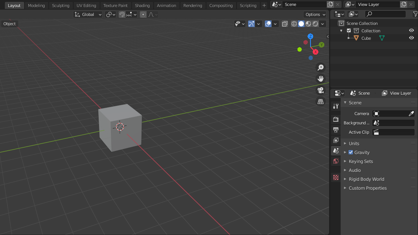Switch to the Sculpting workspace tab
The height and width of the screenshot is (235, 418).
pyautogui.click(x=61, y=5)
